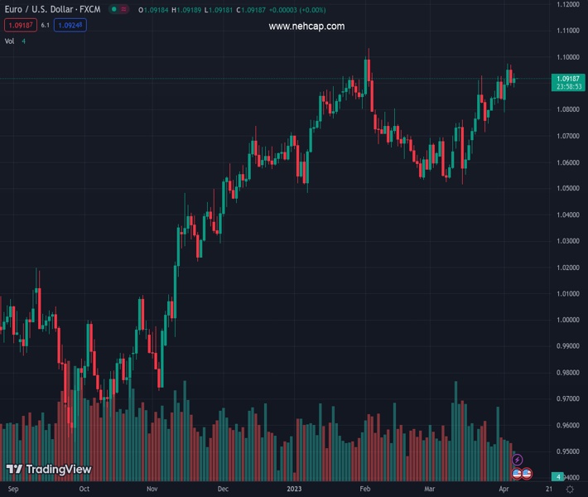Select the Vol indicator label
Screen dimensions: 588x497
click(9, 41)
